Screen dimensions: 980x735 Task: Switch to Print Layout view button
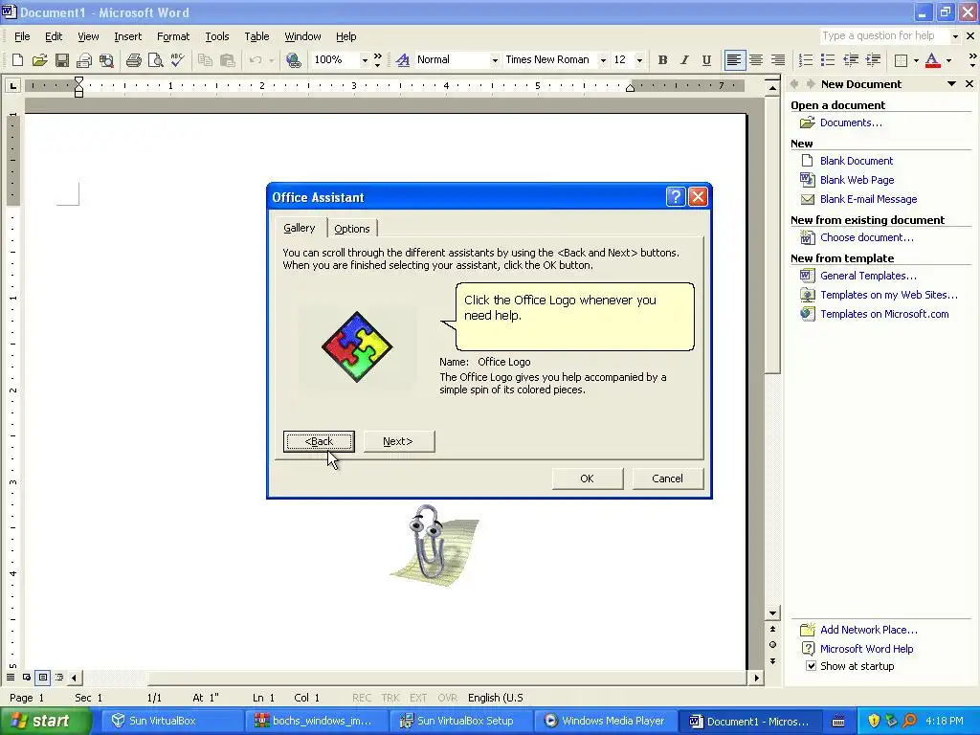(x=42, y=677)
